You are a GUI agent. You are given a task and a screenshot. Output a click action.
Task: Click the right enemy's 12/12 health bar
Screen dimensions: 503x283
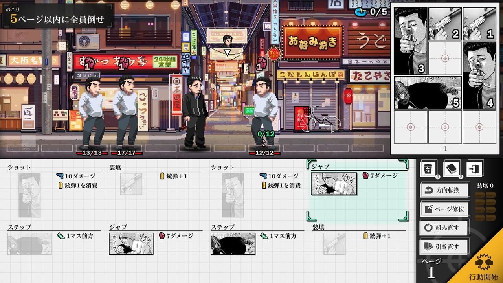pos(264,153)
